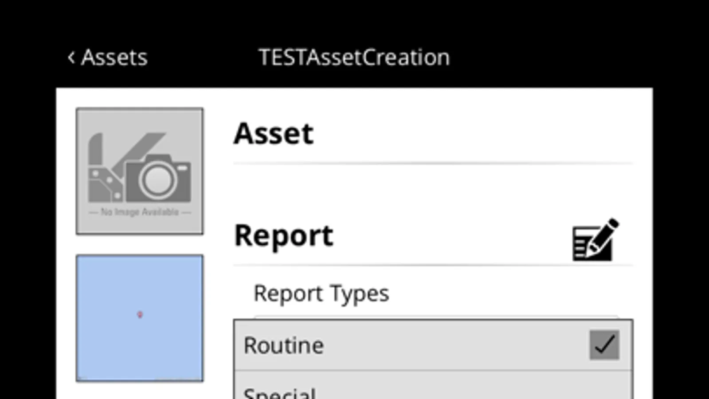Click the 'No Image Available' caption
Screen dimensions: 709x399
pos(140,212)
